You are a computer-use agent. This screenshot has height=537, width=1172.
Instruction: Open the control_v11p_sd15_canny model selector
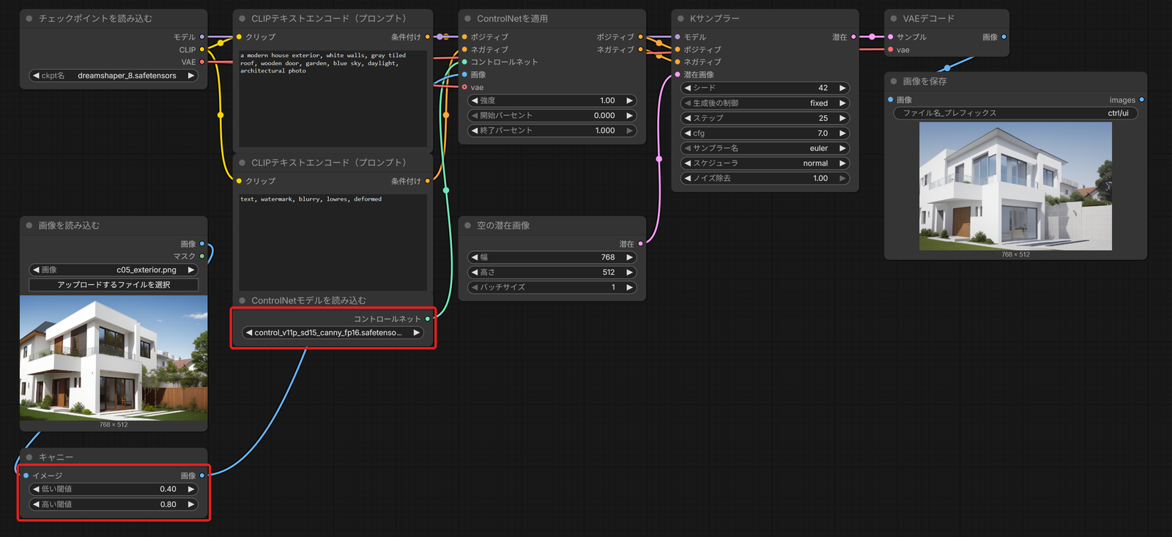click(333, 333)
